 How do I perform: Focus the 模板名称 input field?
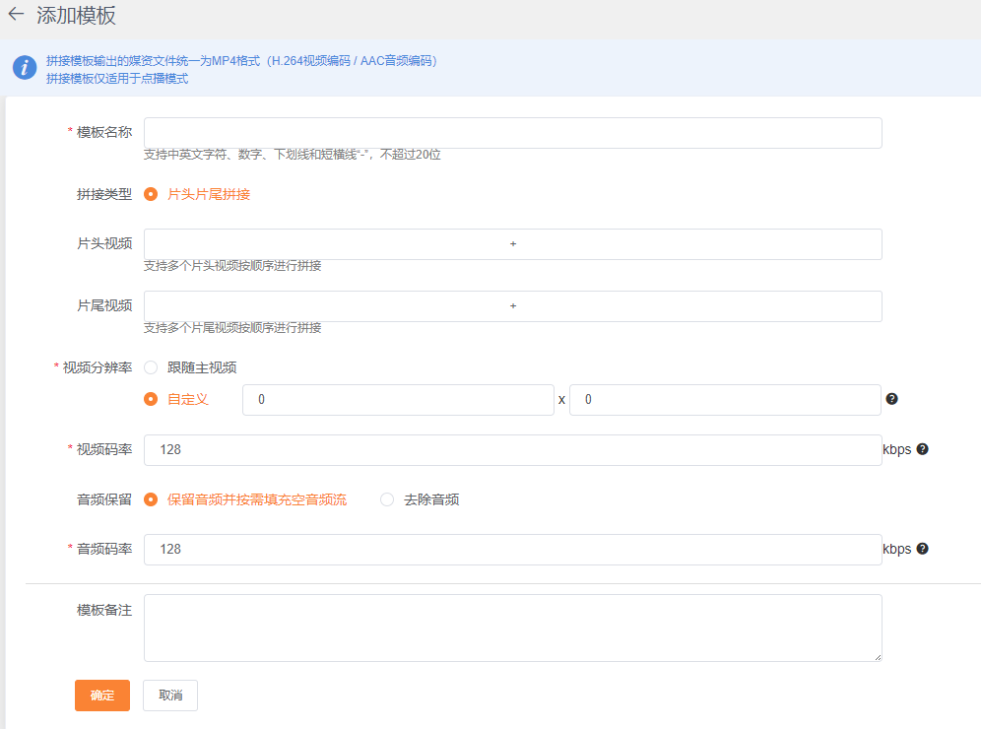point(513,133)
